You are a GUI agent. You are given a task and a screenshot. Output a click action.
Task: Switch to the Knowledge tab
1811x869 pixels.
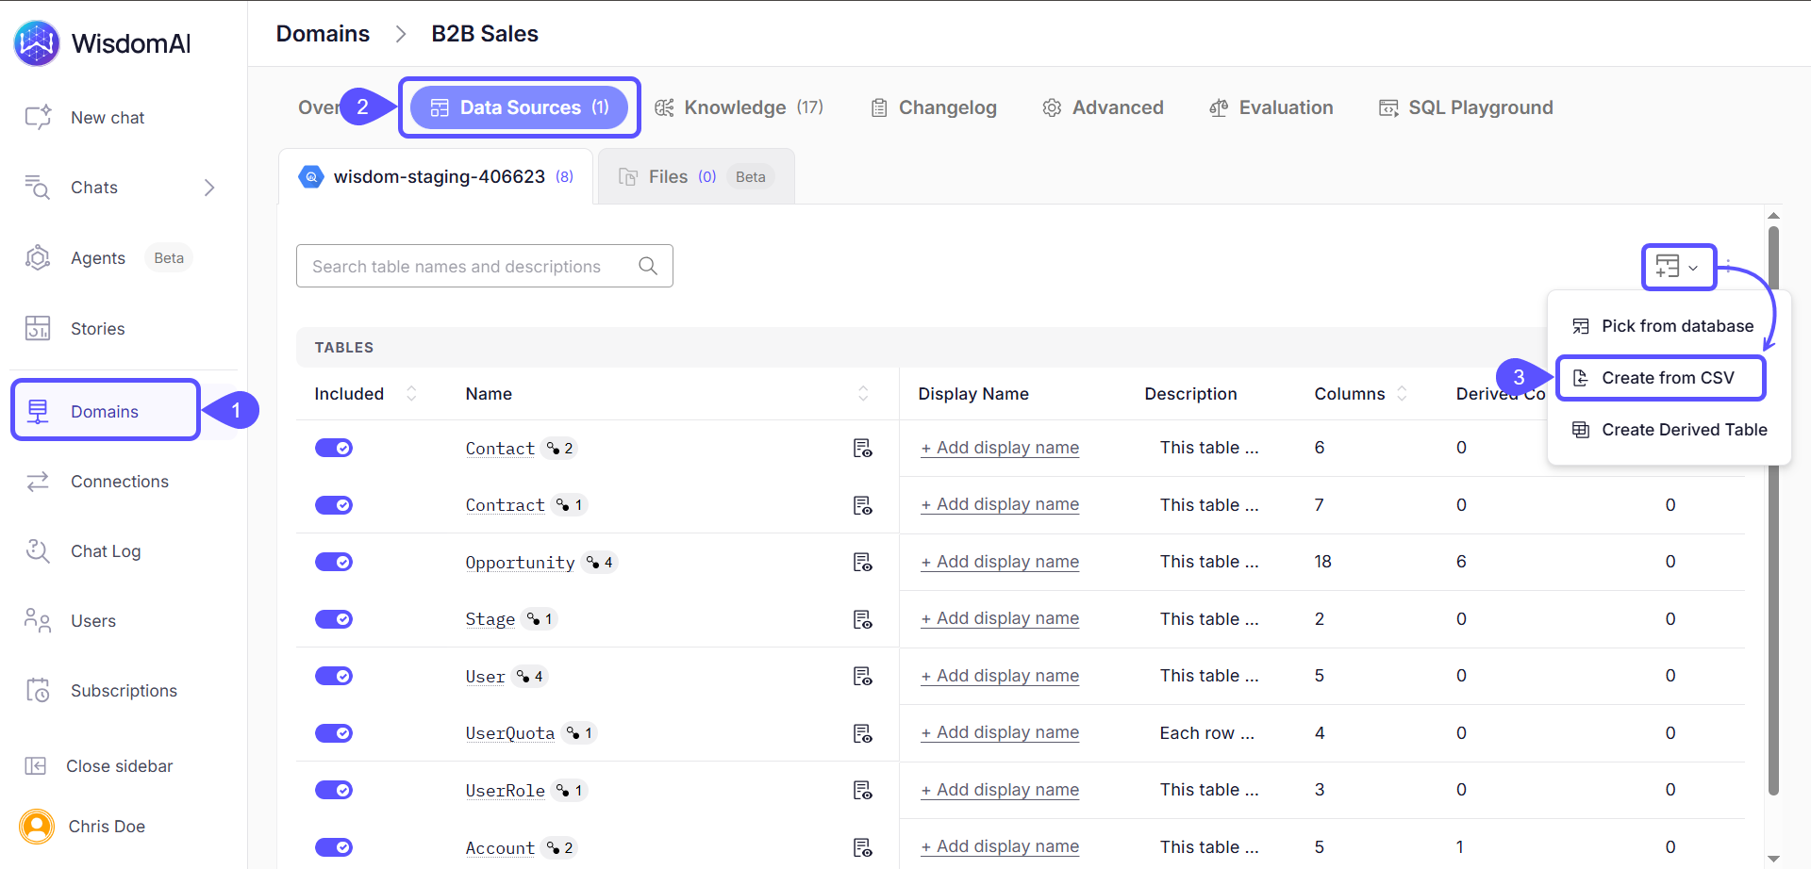click(736, 107)
